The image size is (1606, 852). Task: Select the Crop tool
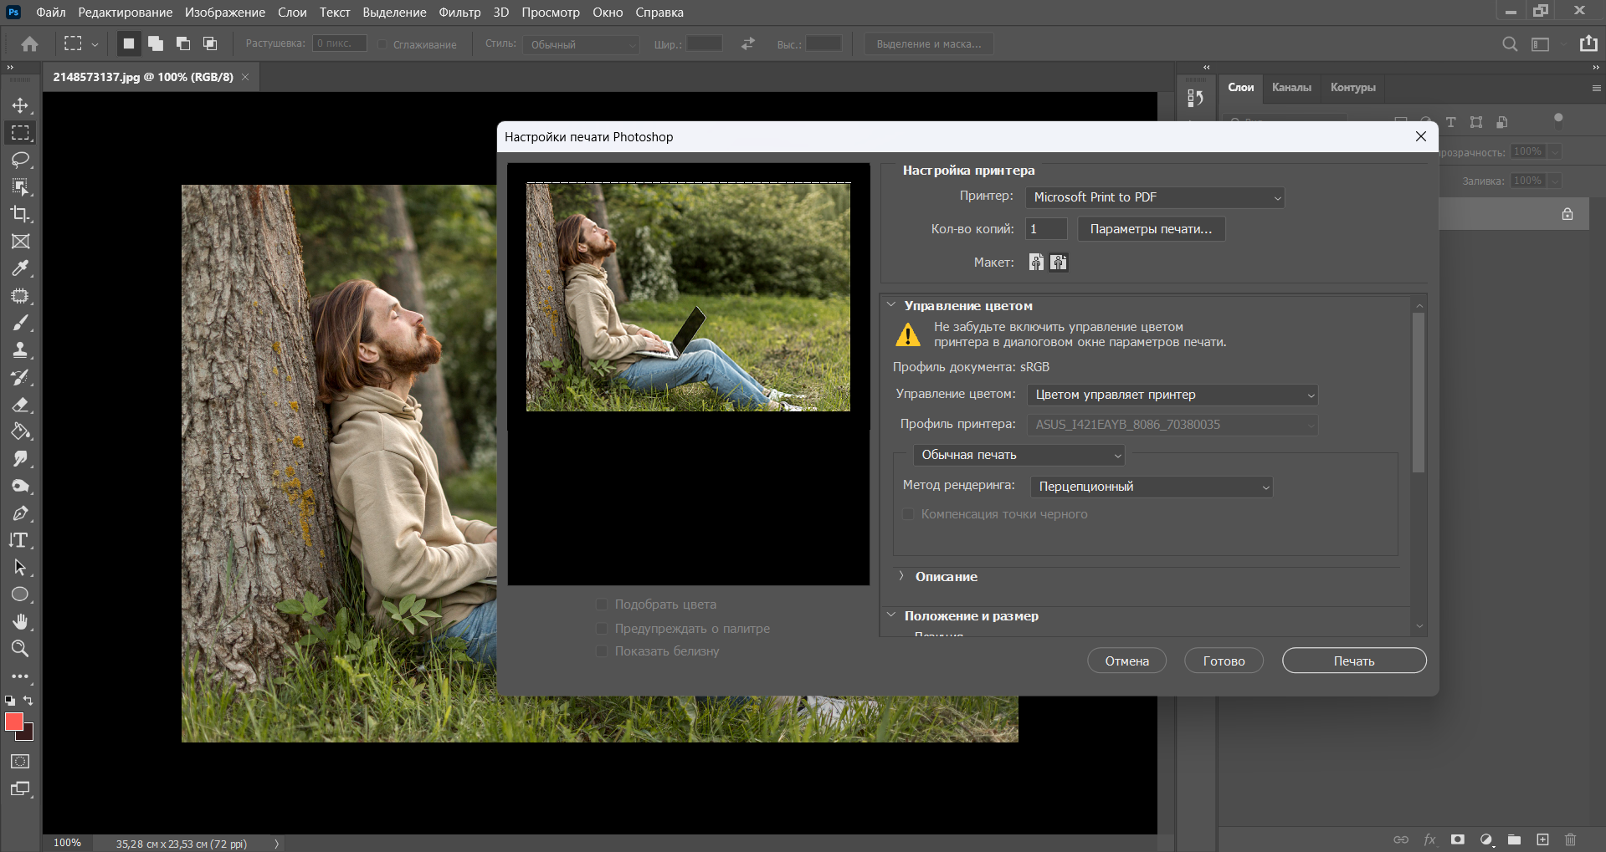[x=20, y=214]
